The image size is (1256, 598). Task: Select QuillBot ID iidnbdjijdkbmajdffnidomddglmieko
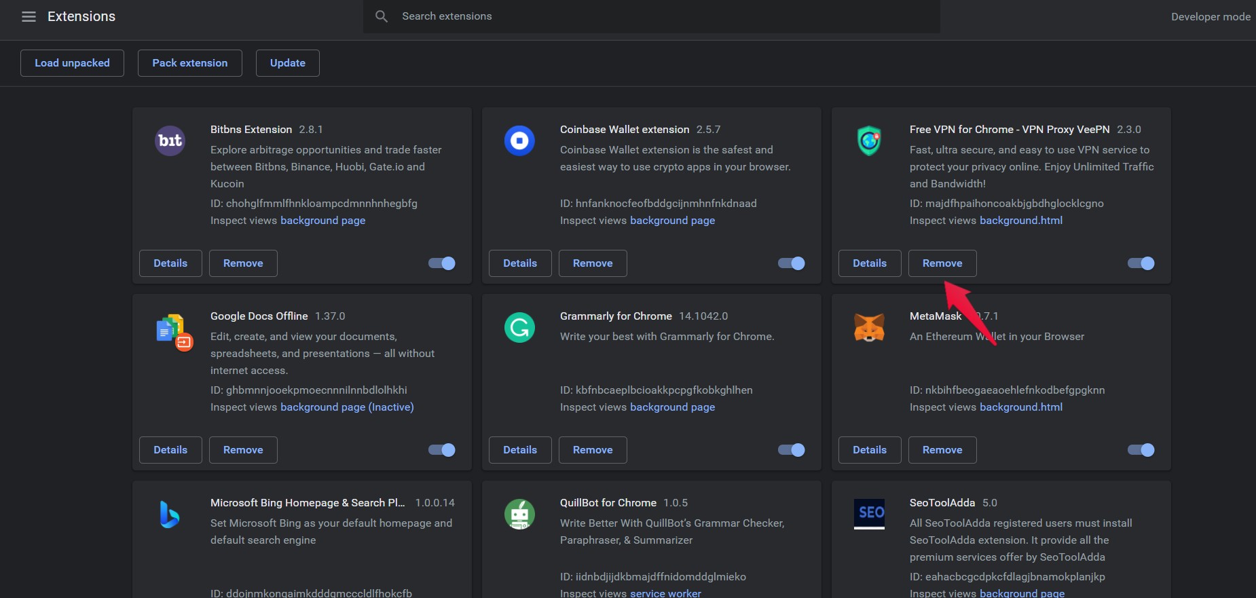[x=661, y=577]
